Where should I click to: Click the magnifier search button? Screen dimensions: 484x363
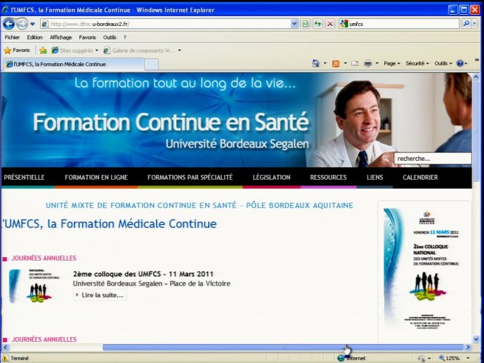click(466, 23)
